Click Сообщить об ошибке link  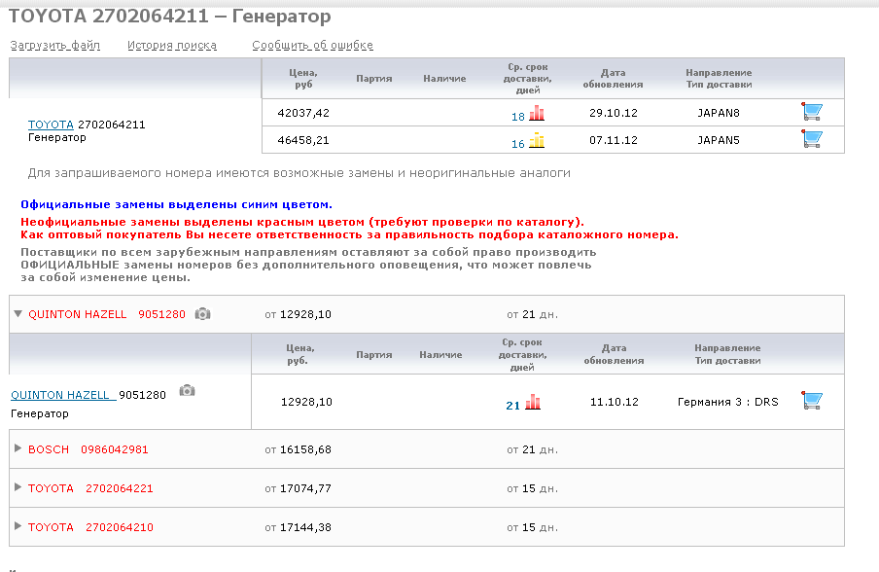tap(312, 45)
